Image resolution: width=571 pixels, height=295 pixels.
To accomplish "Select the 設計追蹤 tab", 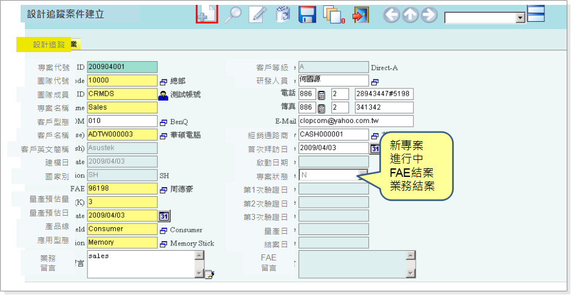I will tap(49, 44).
